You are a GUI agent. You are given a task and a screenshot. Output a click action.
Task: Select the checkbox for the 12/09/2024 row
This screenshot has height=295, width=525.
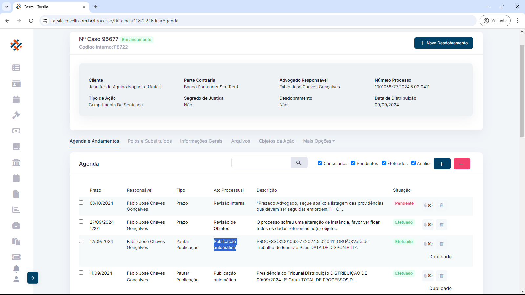81,241
